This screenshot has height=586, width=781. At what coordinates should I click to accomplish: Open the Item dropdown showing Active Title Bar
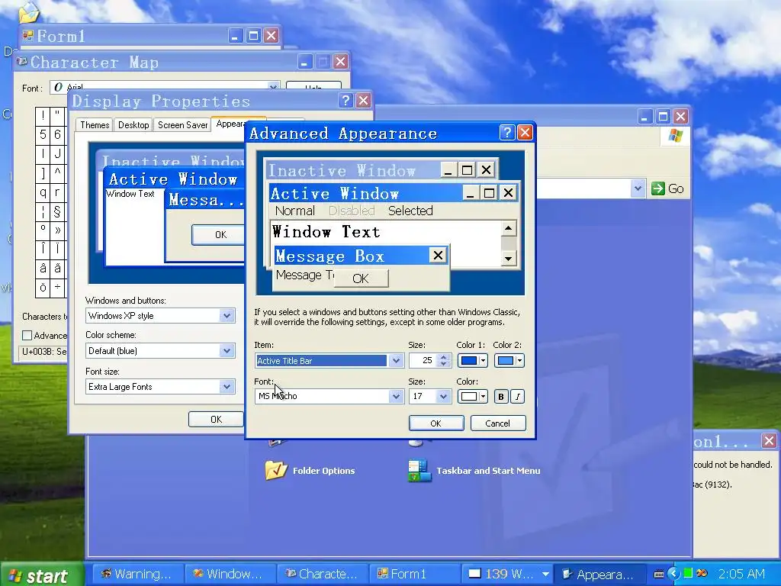pos(396,360)
